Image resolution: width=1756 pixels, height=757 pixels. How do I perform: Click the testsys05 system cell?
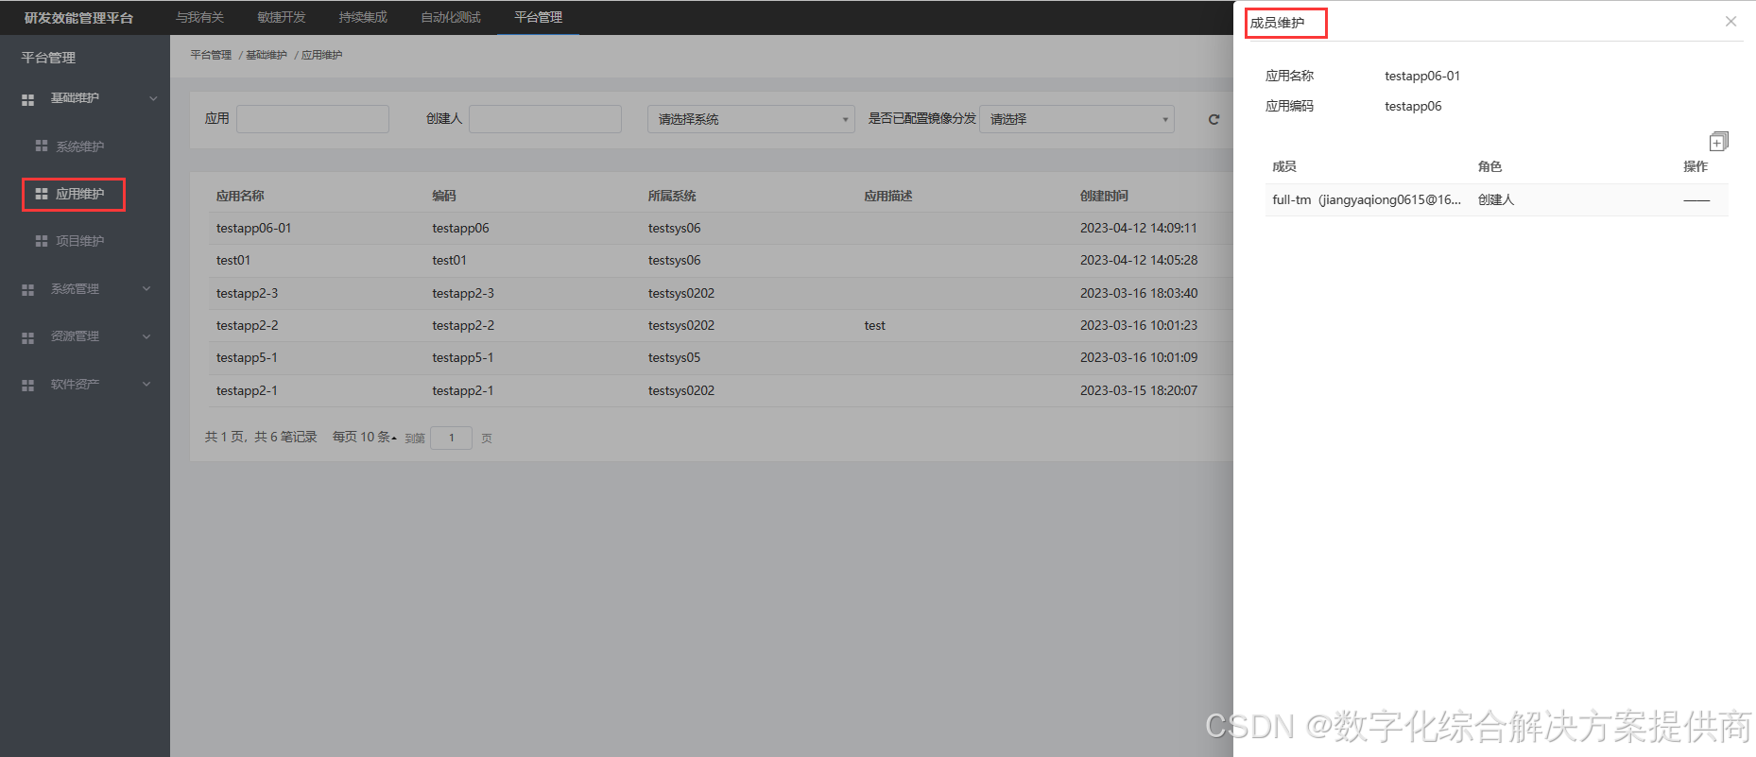(x=675, y=357)
